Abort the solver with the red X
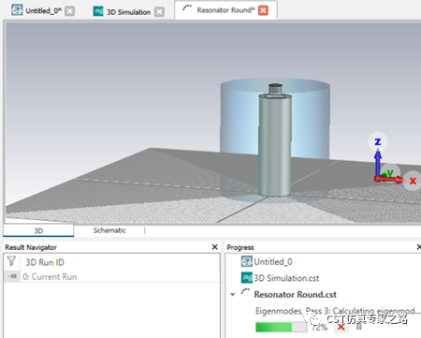 (341, 327)
